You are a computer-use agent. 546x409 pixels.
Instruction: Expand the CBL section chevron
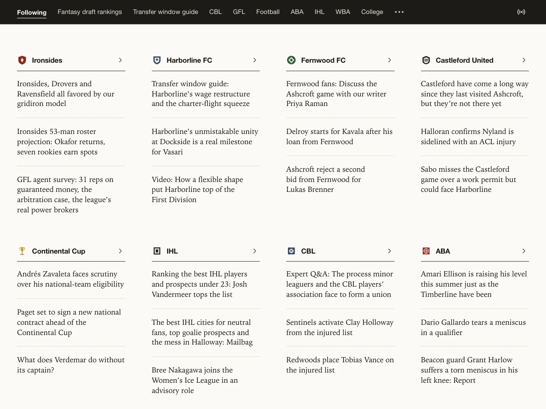[x=389, y=251]
